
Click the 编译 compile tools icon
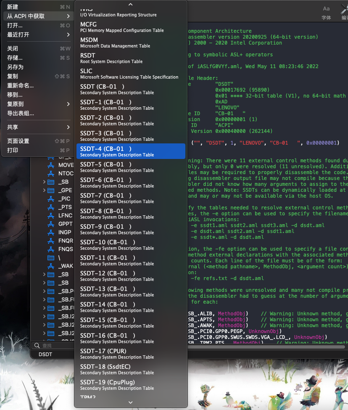coord(344,9)
